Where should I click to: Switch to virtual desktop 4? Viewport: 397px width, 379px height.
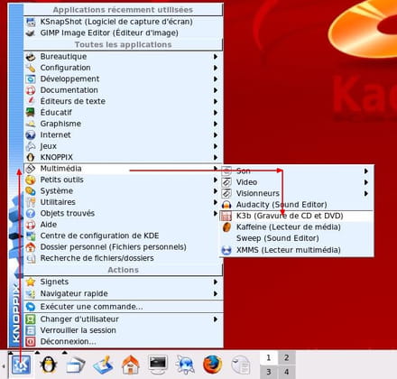pos(286,372)
